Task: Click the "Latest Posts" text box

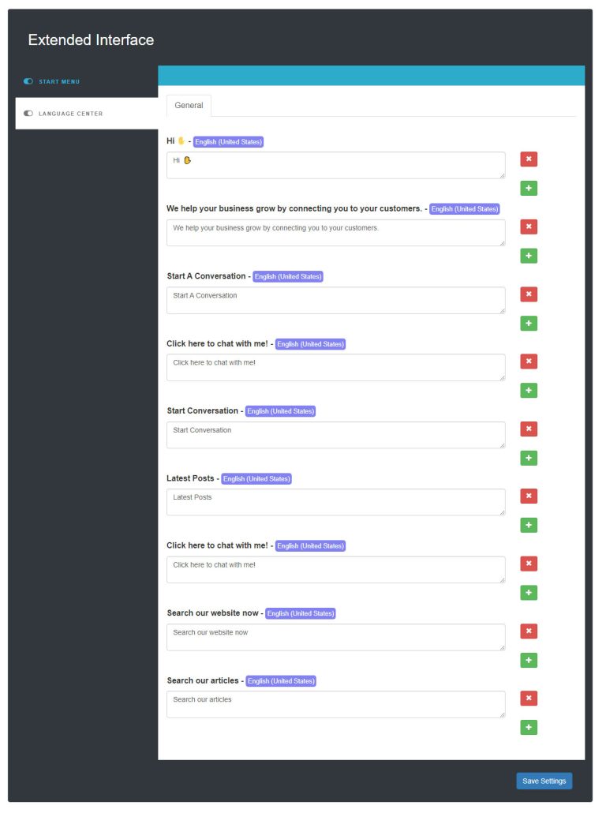Action: tap(335, 502)
